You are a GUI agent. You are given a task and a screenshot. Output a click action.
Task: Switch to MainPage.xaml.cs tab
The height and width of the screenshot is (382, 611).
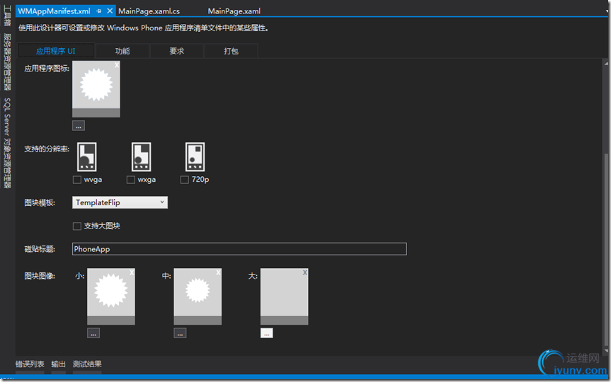click(149, 11)
